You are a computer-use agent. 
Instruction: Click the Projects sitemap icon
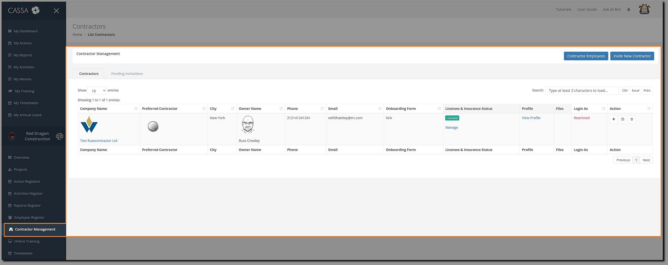click(10, 169)
